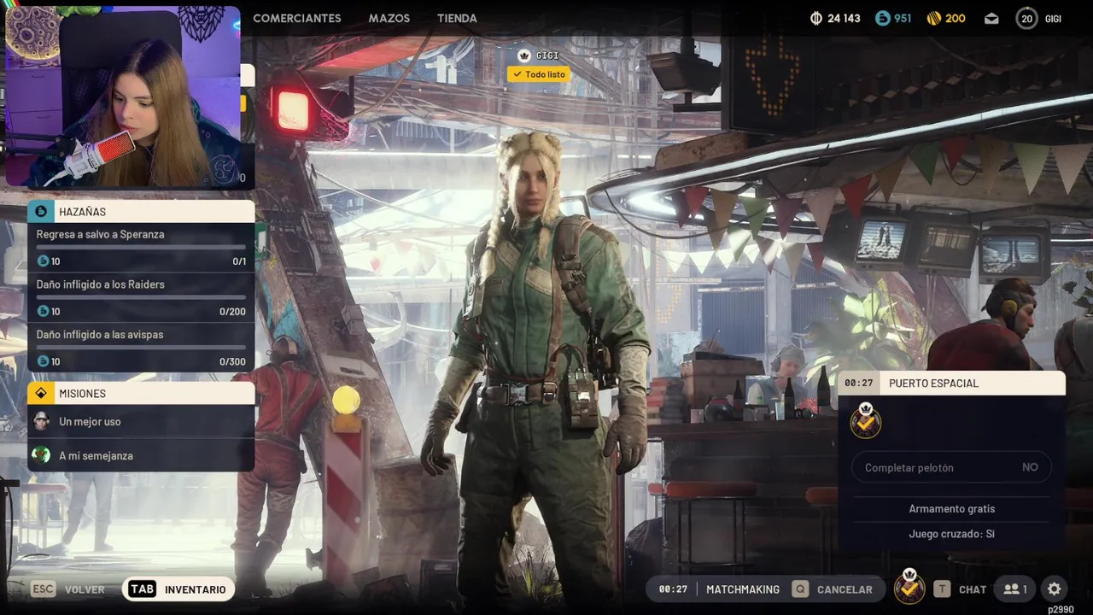
Task: Open the squad members icon
Action: pos(1015,589)
